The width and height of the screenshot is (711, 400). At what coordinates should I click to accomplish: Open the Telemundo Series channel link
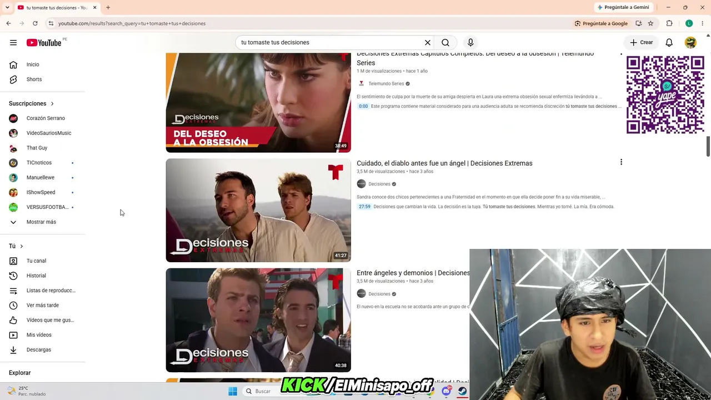pos(386,84)
